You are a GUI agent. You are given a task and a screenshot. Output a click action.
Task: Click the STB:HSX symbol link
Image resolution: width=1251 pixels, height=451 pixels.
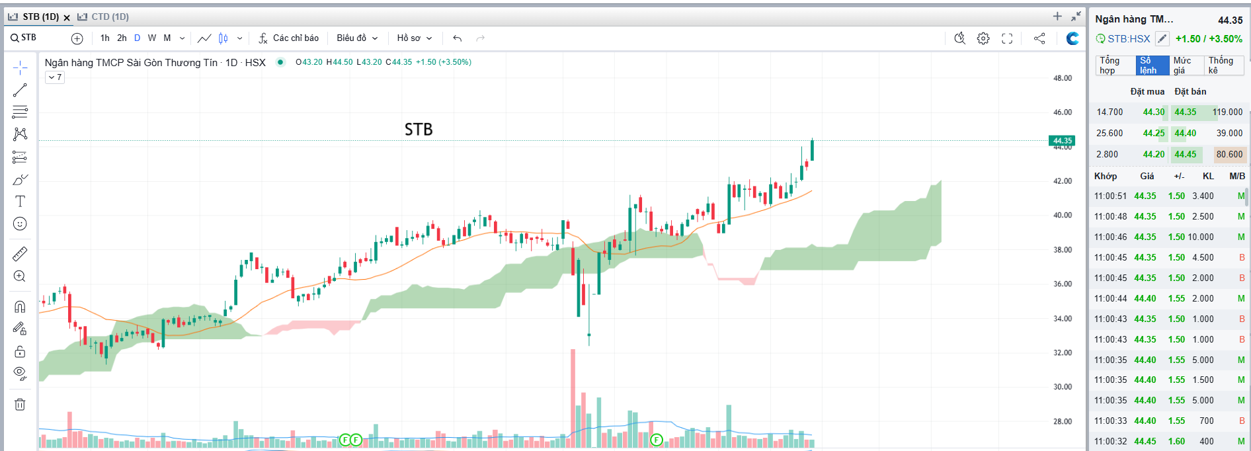click(x=1129, y=39)
